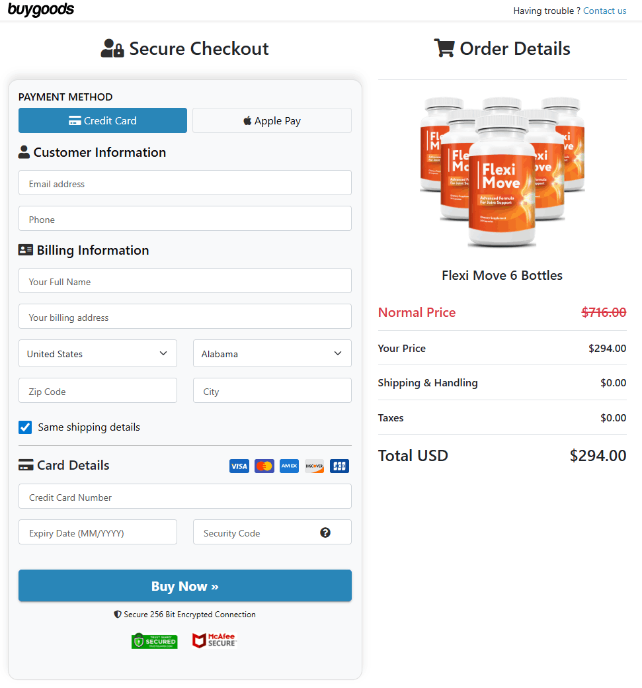642x688 pixels.
Task: Click the Mastercard logo icon
Action: 264,466
